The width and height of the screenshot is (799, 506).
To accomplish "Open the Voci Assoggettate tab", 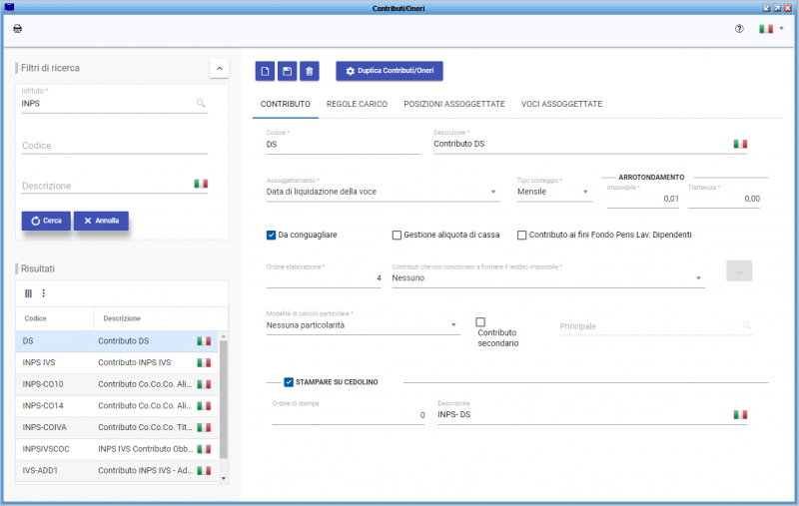I will point(560,104).
